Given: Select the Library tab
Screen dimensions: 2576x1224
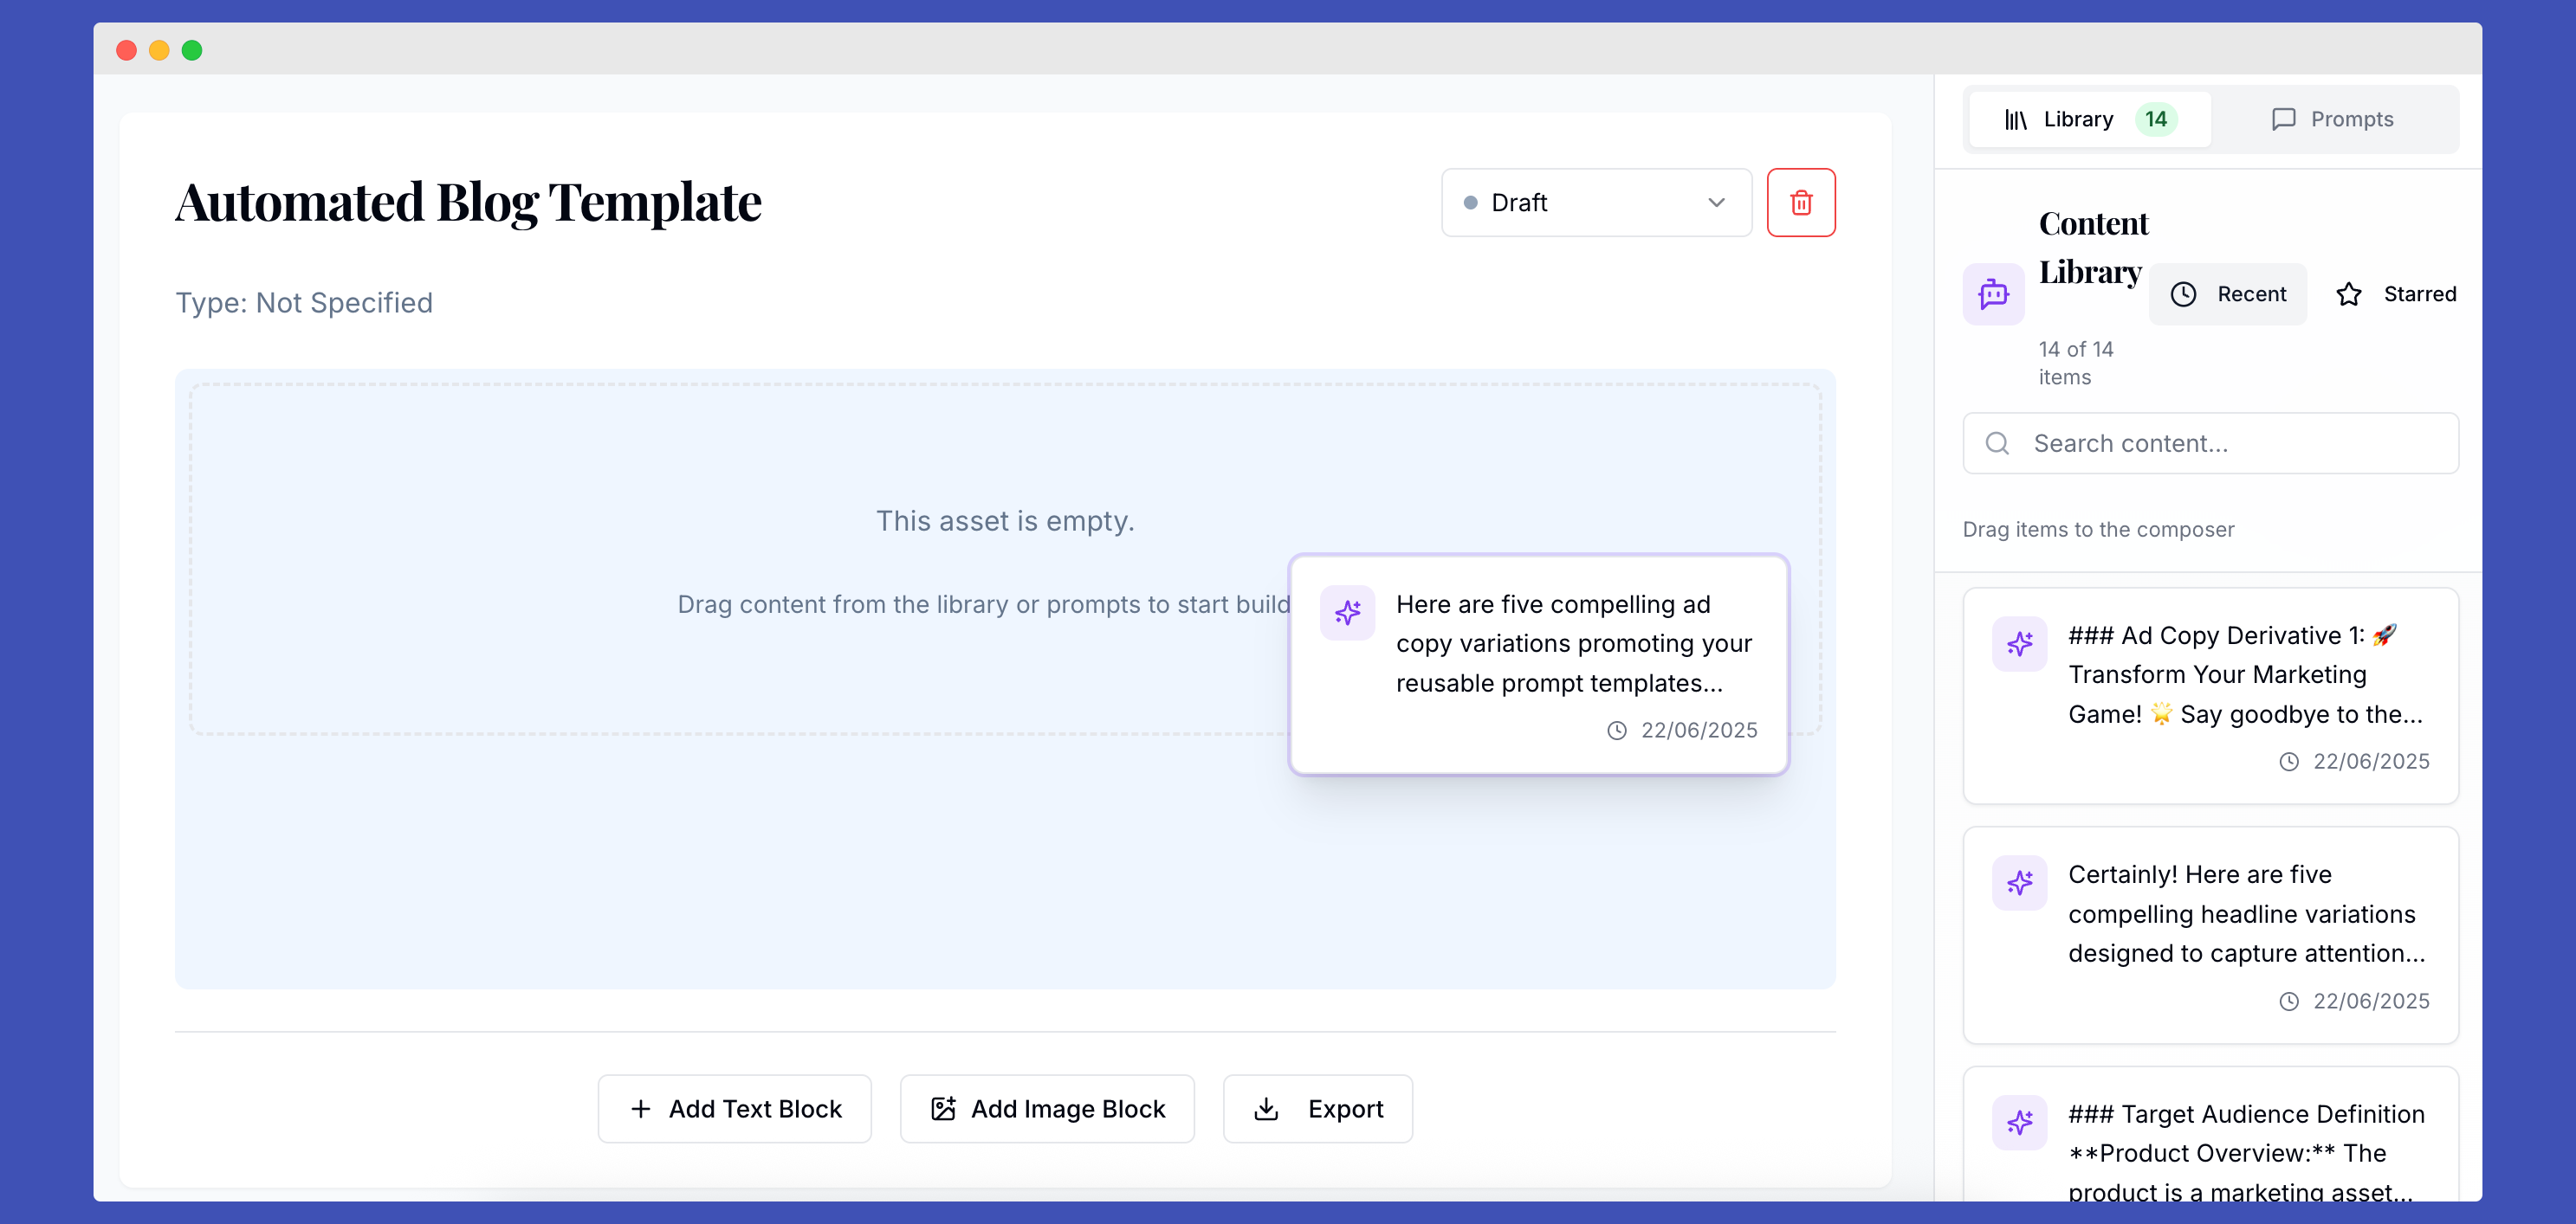Looking at the screenshot, I should tap(2088, 119).
